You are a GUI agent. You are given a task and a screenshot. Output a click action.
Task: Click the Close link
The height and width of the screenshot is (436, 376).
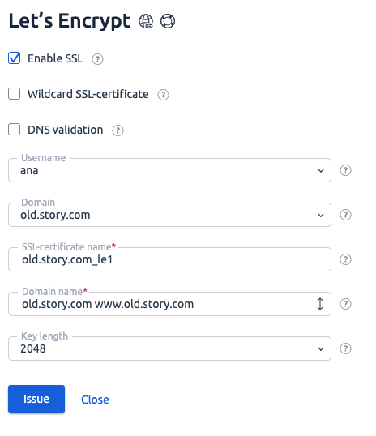point(95,400)
